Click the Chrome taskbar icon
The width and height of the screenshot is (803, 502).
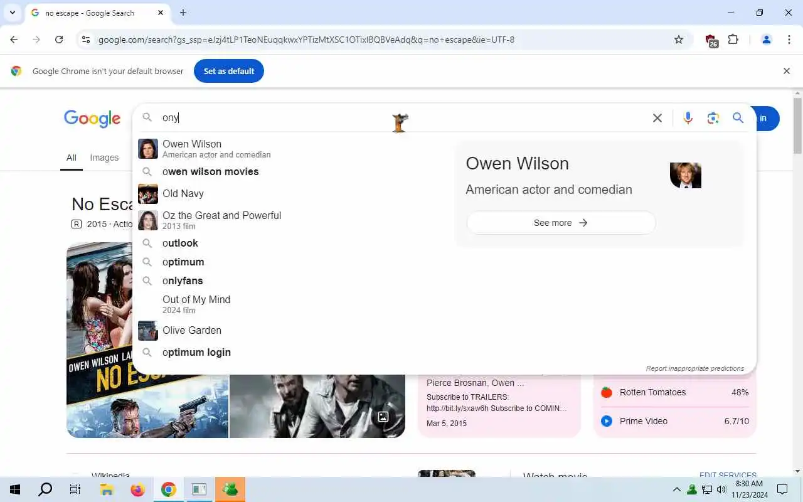168,489
